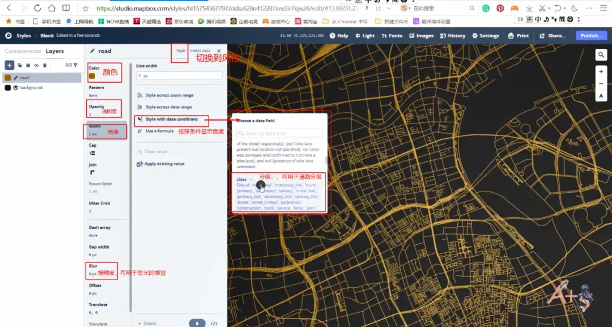
Task: Go to browser home page
Action: 52,8
